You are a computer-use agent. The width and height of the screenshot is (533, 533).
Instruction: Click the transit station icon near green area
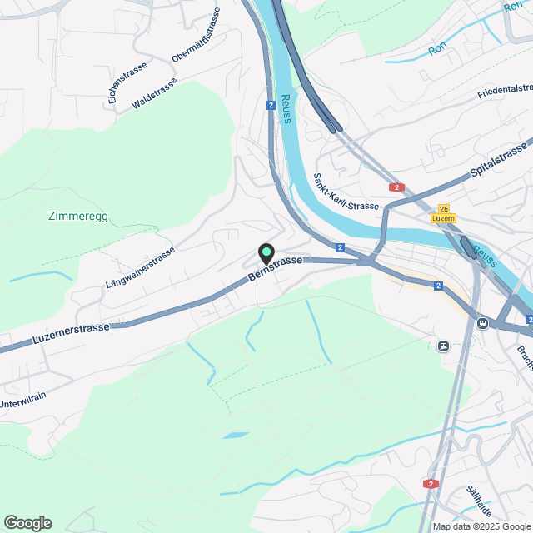point(443,346)
